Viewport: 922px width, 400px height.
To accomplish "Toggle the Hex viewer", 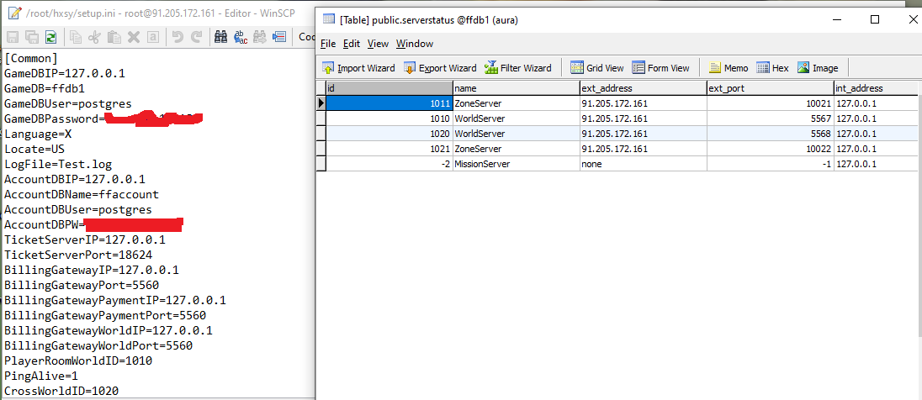I will (x=772, y=68).
